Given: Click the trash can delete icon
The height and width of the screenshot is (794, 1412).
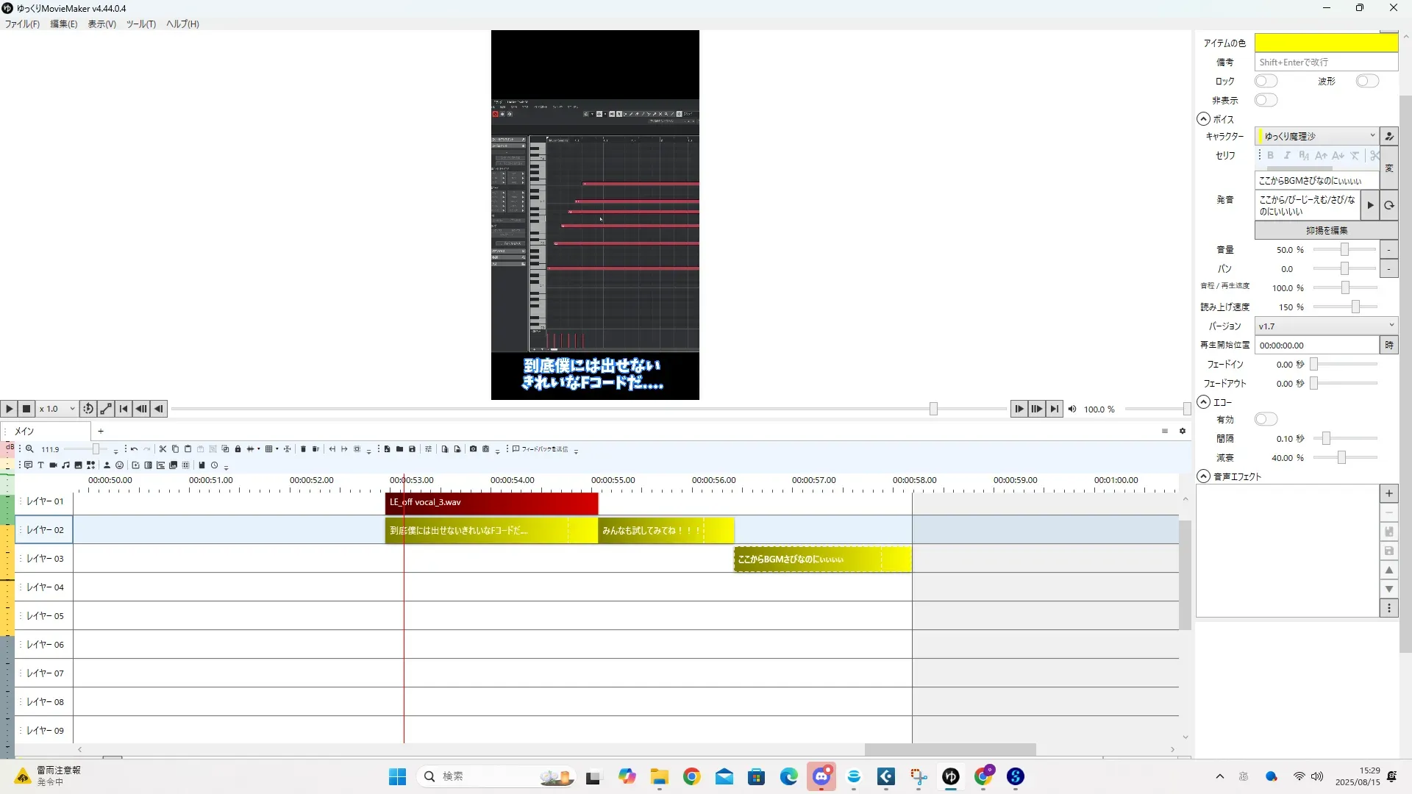Looking at the screenshot, I should pyautogui.click(x=303, y=449).
